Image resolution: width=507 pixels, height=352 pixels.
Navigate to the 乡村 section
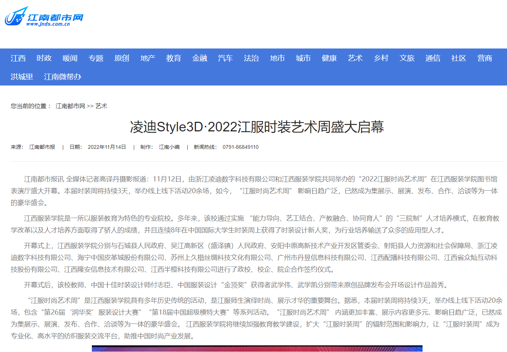[381, 58]
